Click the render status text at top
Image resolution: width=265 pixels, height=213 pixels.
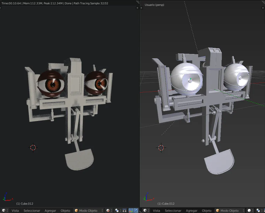click(x=55, y=3)
